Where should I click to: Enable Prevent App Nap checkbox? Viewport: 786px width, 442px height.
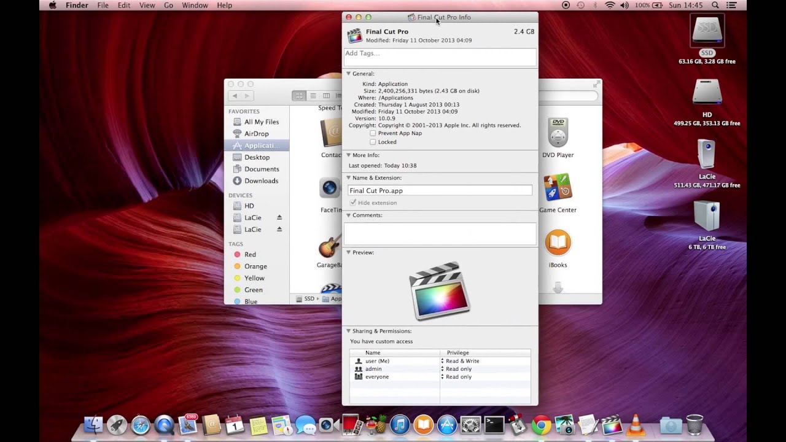click(373, 133)
